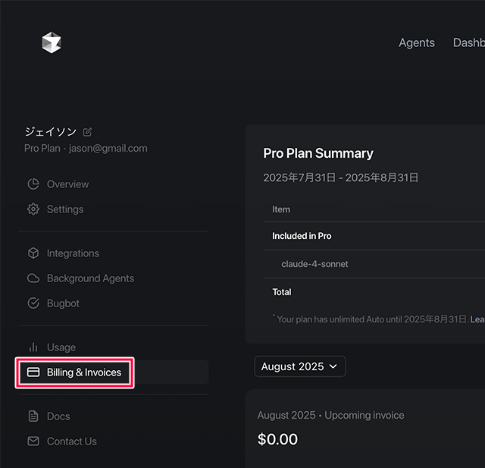
Task: Click the Contact Us envelope icon
Action: click(x=33, y=441)
